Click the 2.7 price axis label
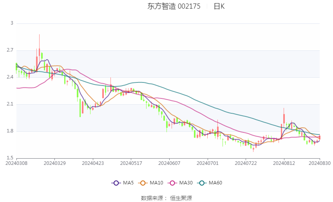This screenshot has height=202, width=333. coord(9,50)
